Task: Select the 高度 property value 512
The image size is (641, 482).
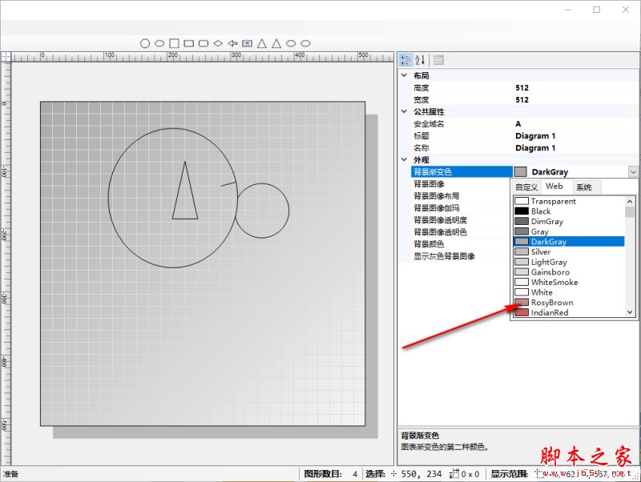Action: pyautogui.click(x=522, y=88)
